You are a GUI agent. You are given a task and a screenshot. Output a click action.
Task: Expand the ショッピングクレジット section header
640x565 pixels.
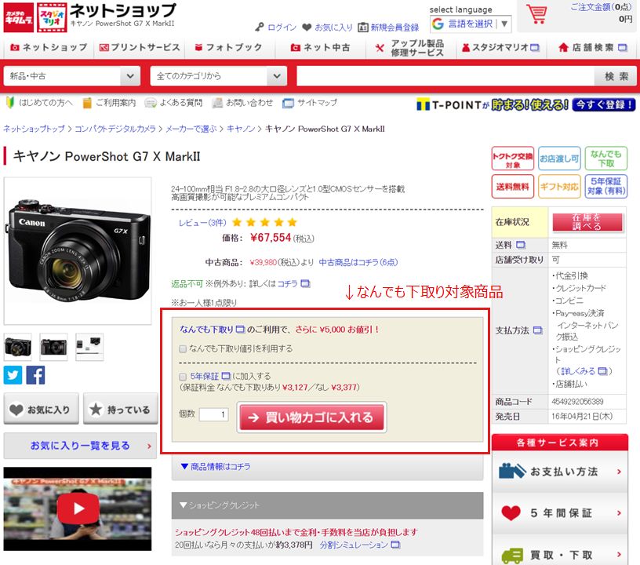click(x=327, y=505)
